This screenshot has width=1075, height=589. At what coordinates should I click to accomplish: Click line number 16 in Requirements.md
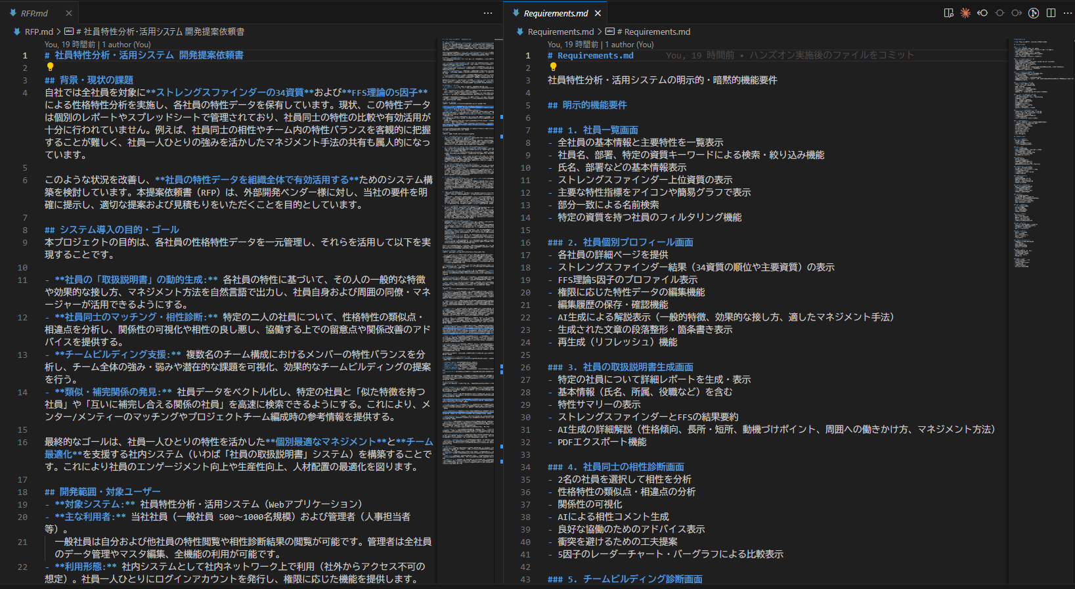tap(525, 242)
